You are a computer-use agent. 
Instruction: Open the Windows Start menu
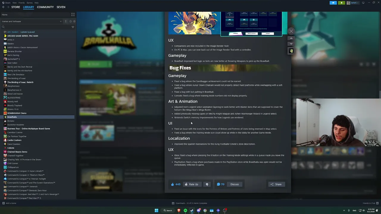pyautogui.click(x=156, y=210)
